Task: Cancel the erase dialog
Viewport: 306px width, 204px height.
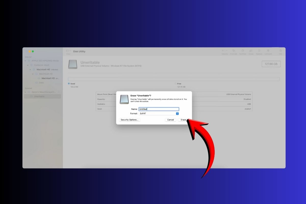Action: click(x=171, y=120)
